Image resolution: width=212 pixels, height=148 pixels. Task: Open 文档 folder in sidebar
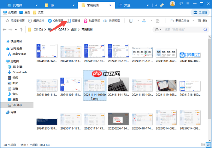[13, 89]
